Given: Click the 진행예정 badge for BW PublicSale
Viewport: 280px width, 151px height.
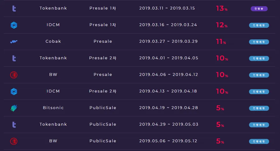Looking at the screenshot, I should (259, 141).
